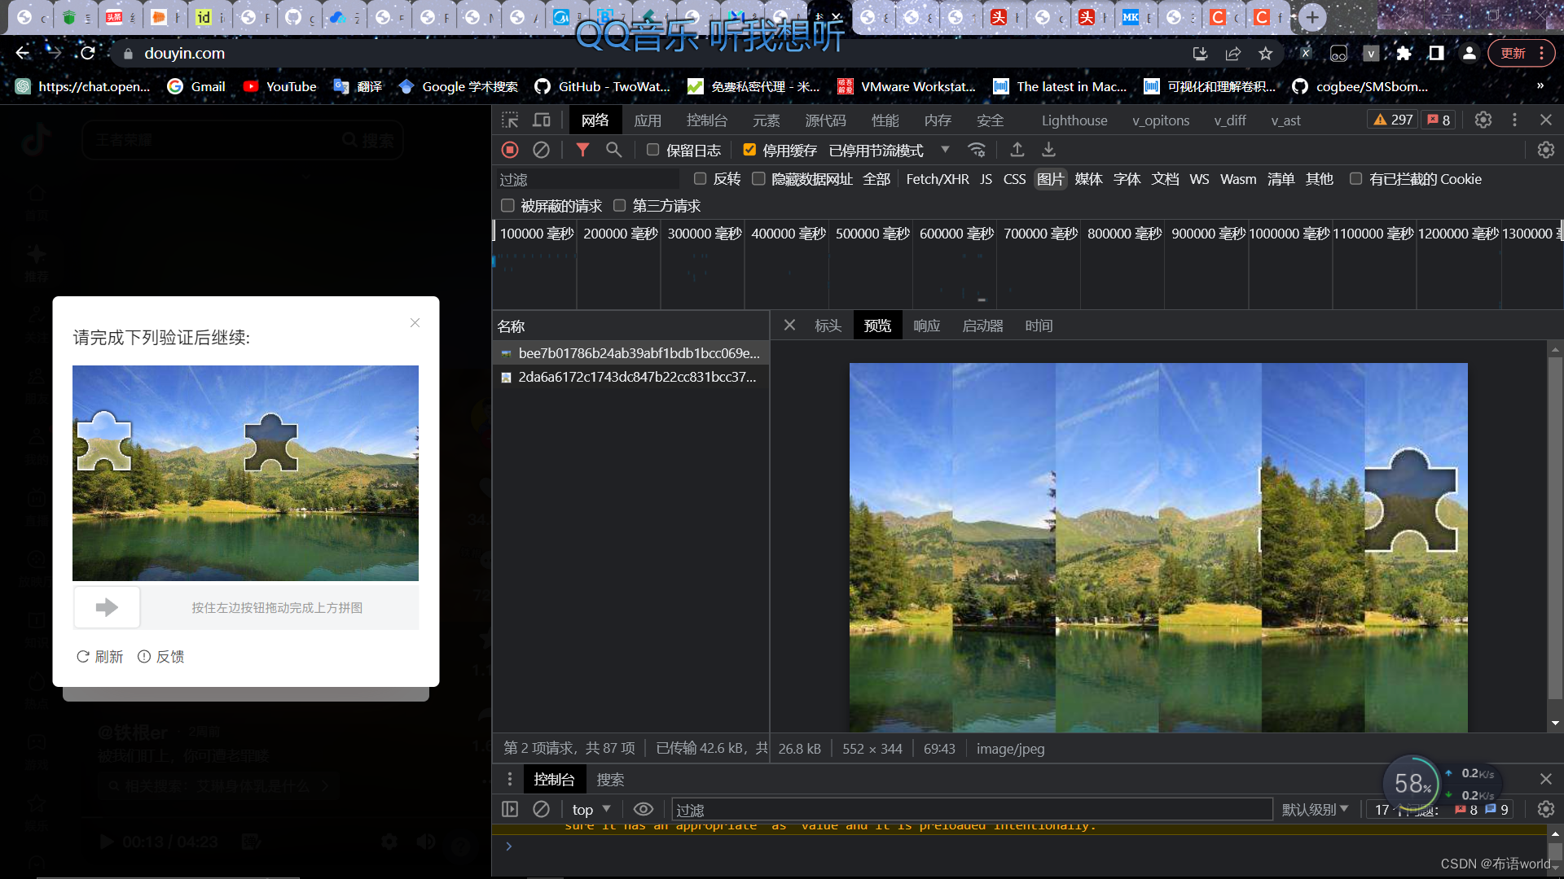This screenshot has height=879, width=1564.
Task: Enable the 保留日志 checkbox
Action: tap(652, 150)
